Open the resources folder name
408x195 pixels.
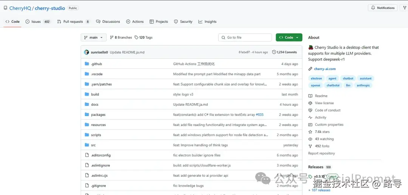tap(98, 125)
